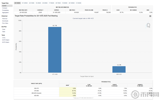This screenshot has width=162, height=102.
Task: Open SOFR Watch tool link
Action: (x=6, y=40)
